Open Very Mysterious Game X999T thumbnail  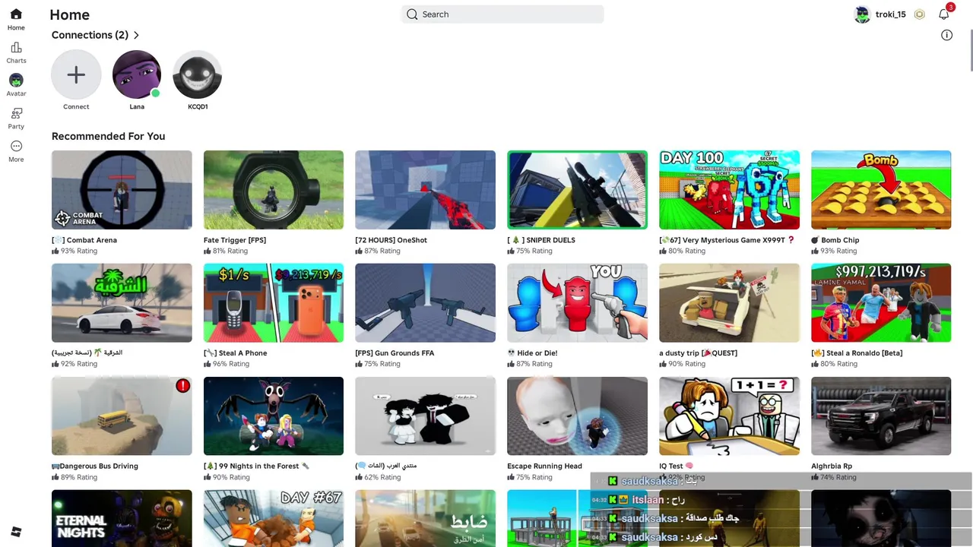click(x=729, y=190)
